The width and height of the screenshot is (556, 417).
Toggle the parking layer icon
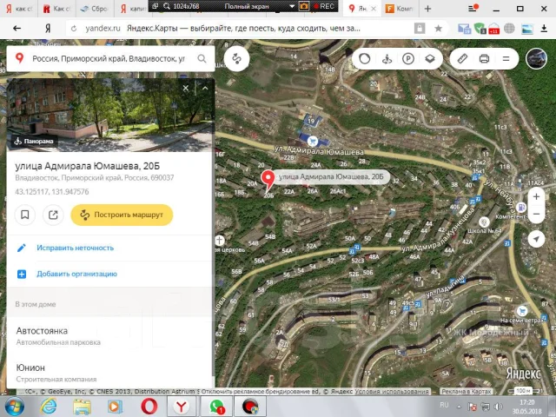(x=408, y=58)
